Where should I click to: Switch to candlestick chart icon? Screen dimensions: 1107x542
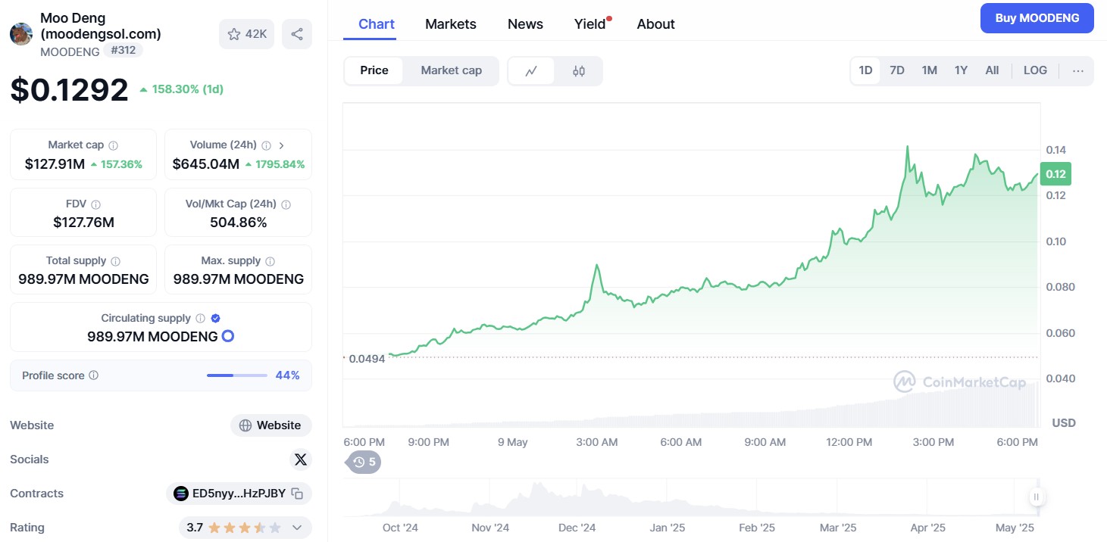[x=579, y=71]
